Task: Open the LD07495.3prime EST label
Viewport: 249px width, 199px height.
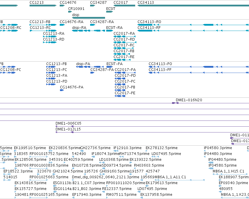Action: click(x=152, y=189)
